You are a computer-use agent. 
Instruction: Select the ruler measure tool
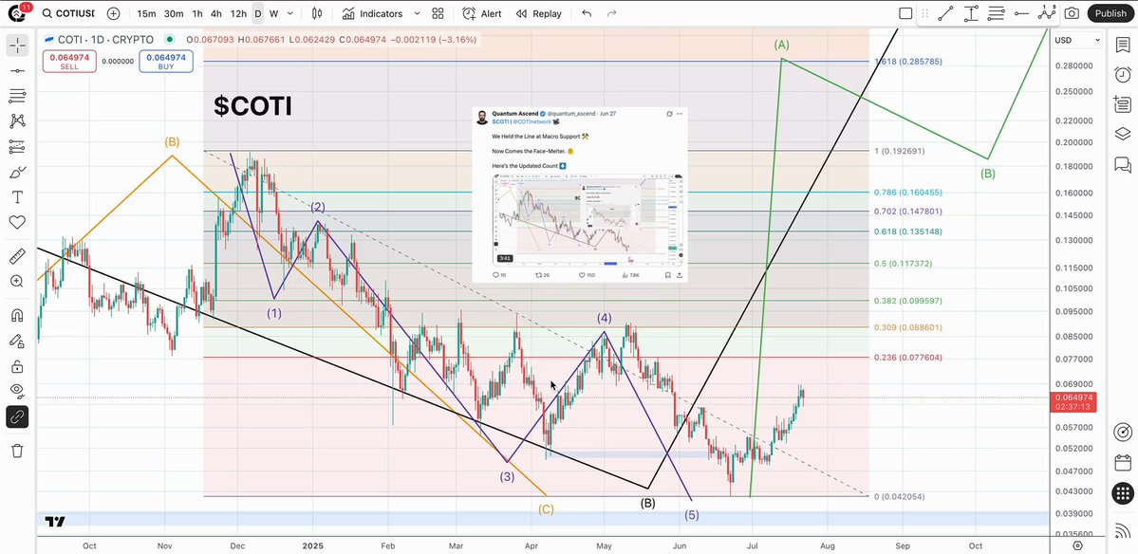[17, 256]
